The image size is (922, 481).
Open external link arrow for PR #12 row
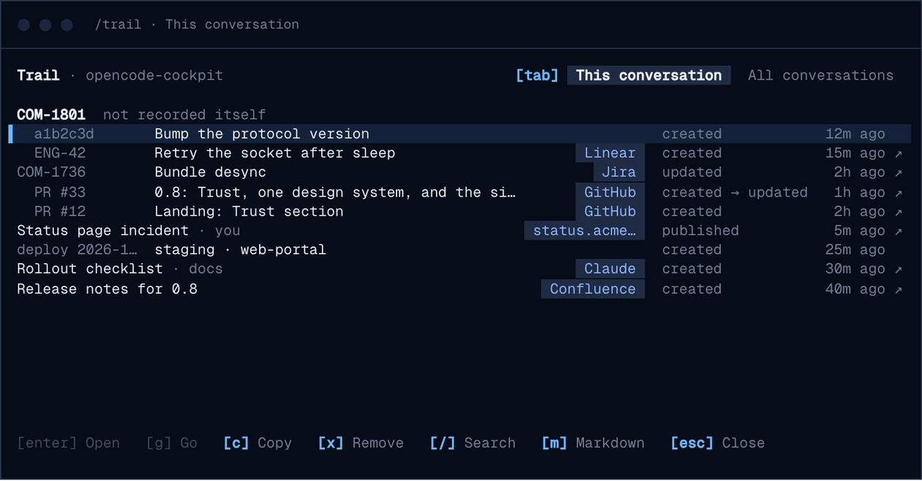(899, 212)
